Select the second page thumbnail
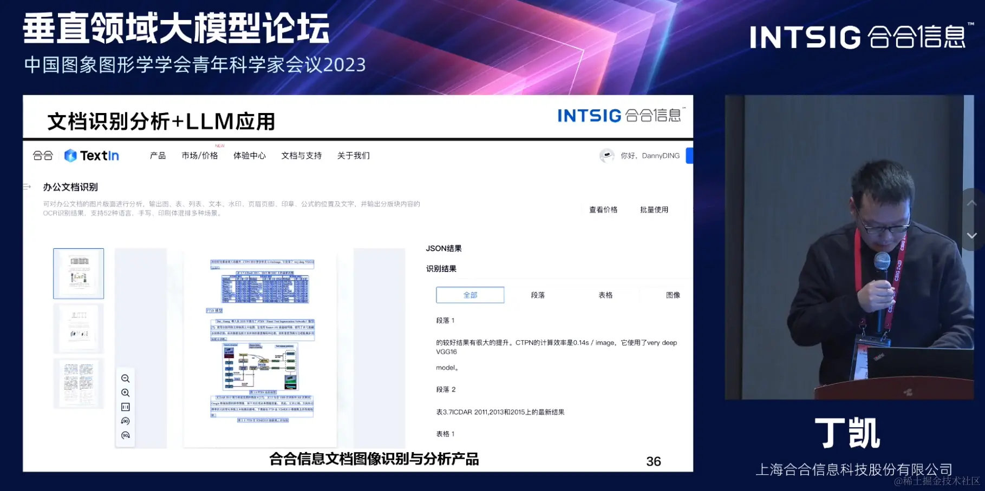 pyautogui.click(x=79, y=328)
